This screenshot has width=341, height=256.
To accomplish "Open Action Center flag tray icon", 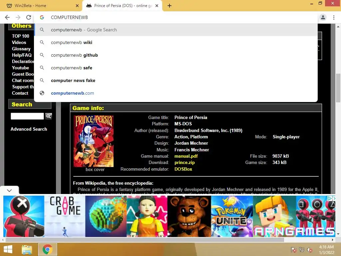I will point(294,250).
